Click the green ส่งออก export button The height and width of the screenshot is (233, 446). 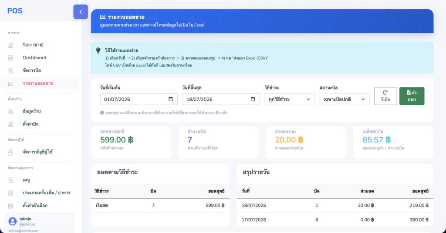click(412, 96)
